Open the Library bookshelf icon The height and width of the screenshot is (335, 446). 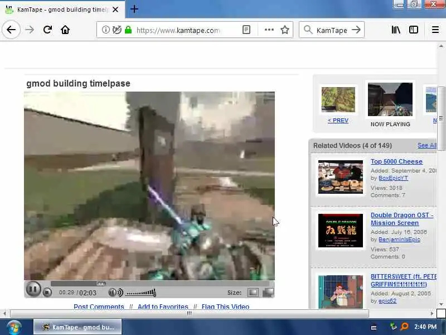tap(396, 30)
